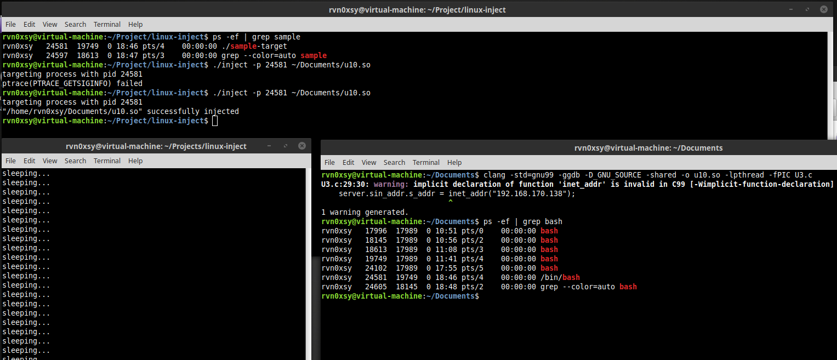The image size is (837, 360).
Task: Click the empty prompt in ~/Documents terminal
Action: [400, 296]
